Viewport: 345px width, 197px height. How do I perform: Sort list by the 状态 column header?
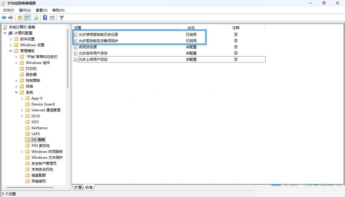191,28
